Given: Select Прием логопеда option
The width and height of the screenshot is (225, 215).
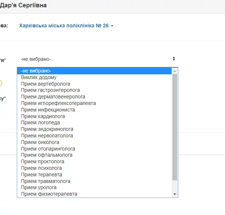Looking at the screenshot, I should [41, 122].
